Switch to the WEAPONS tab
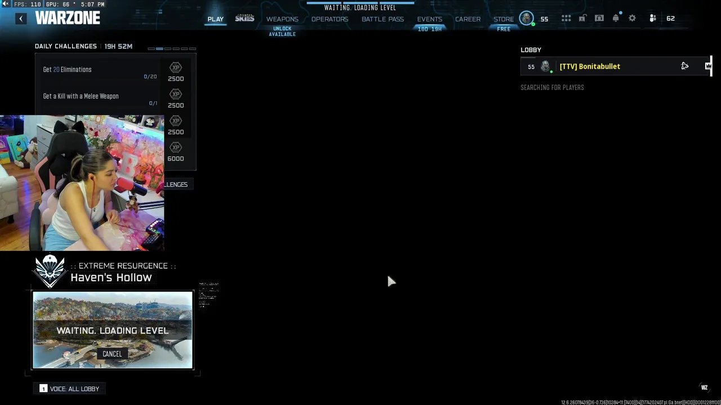Screen dimensions: 721x405 point(282,19)
